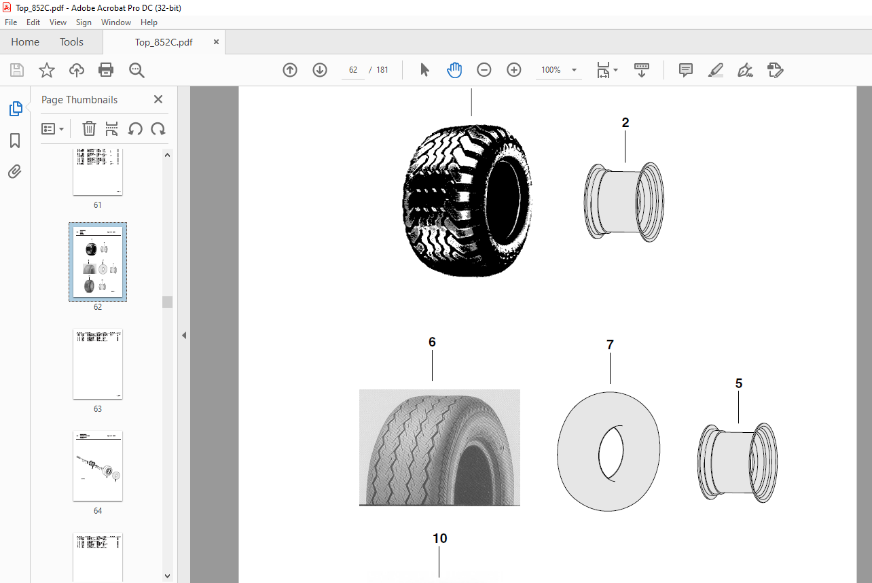Click the Save file icon
Screen dimensions: 872x583
[17, 70]
